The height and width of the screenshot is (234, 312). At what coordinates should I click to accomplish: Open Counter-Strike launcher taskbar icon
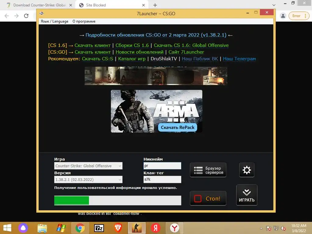(x=137, y=228)
